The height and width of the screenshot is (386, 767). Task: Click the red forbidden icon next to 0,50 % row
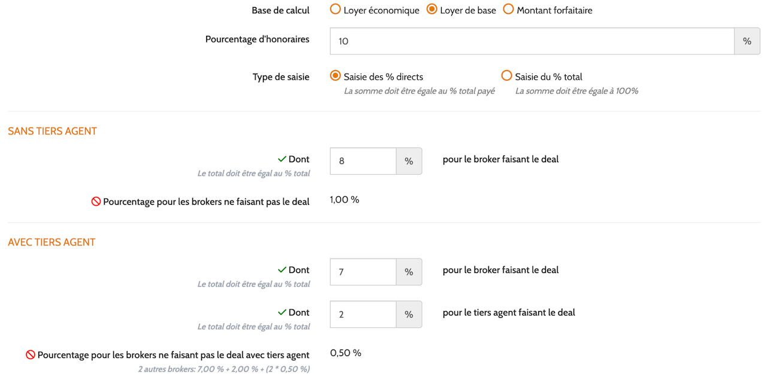[31, 355]
